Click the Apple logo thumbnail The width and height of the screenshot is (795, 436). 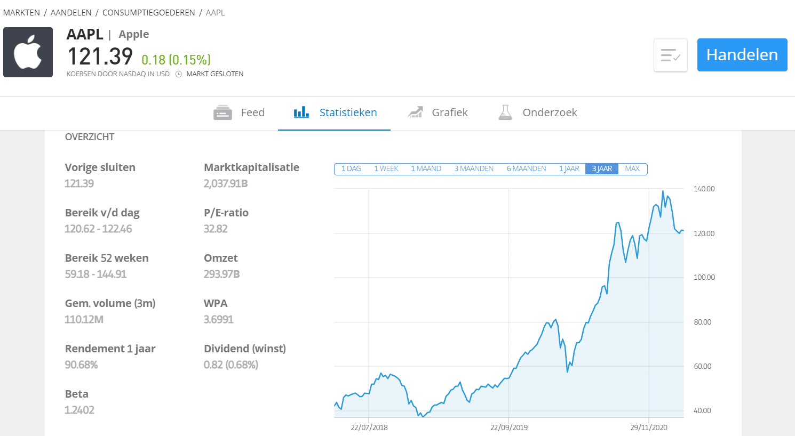28,52
